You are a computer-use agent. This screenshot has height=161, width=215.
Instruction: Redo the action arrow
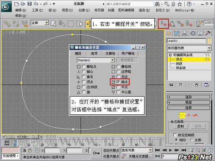coord(46,4)
